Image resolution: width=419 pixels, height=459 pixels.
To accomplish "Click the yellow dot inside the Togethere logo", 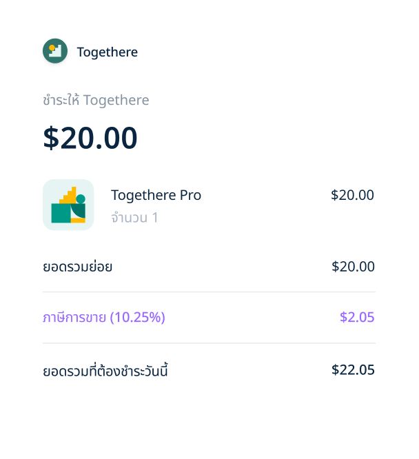I will [x=52, y=48].
